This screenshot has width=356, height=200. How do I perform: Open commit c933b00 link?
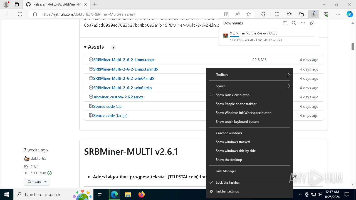pyautogui.click(x=38, y=173)
